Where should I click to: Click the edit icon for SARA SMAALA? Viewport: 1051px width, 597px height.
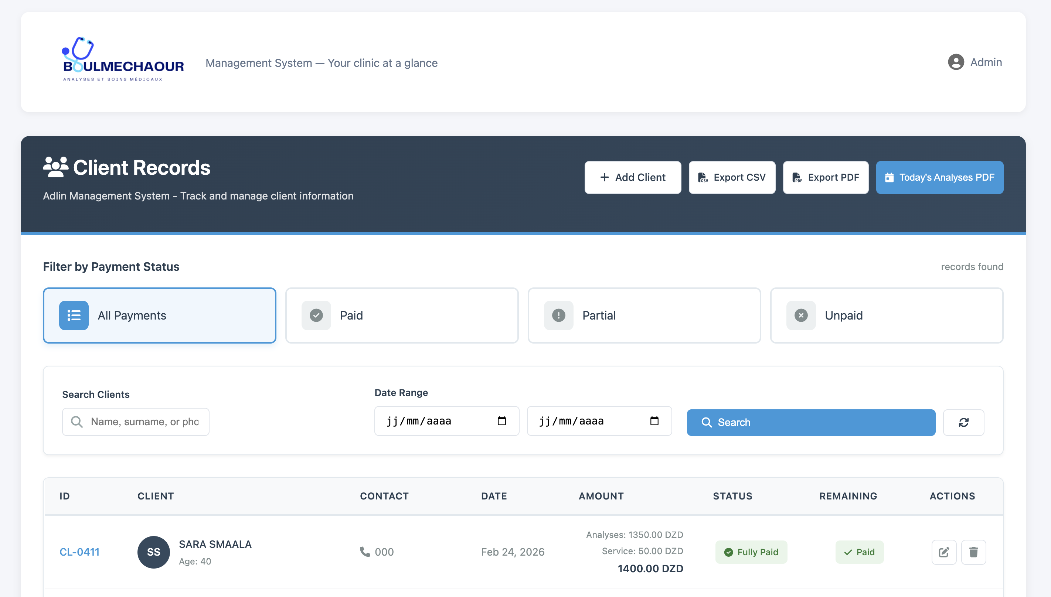click(943, 552)
